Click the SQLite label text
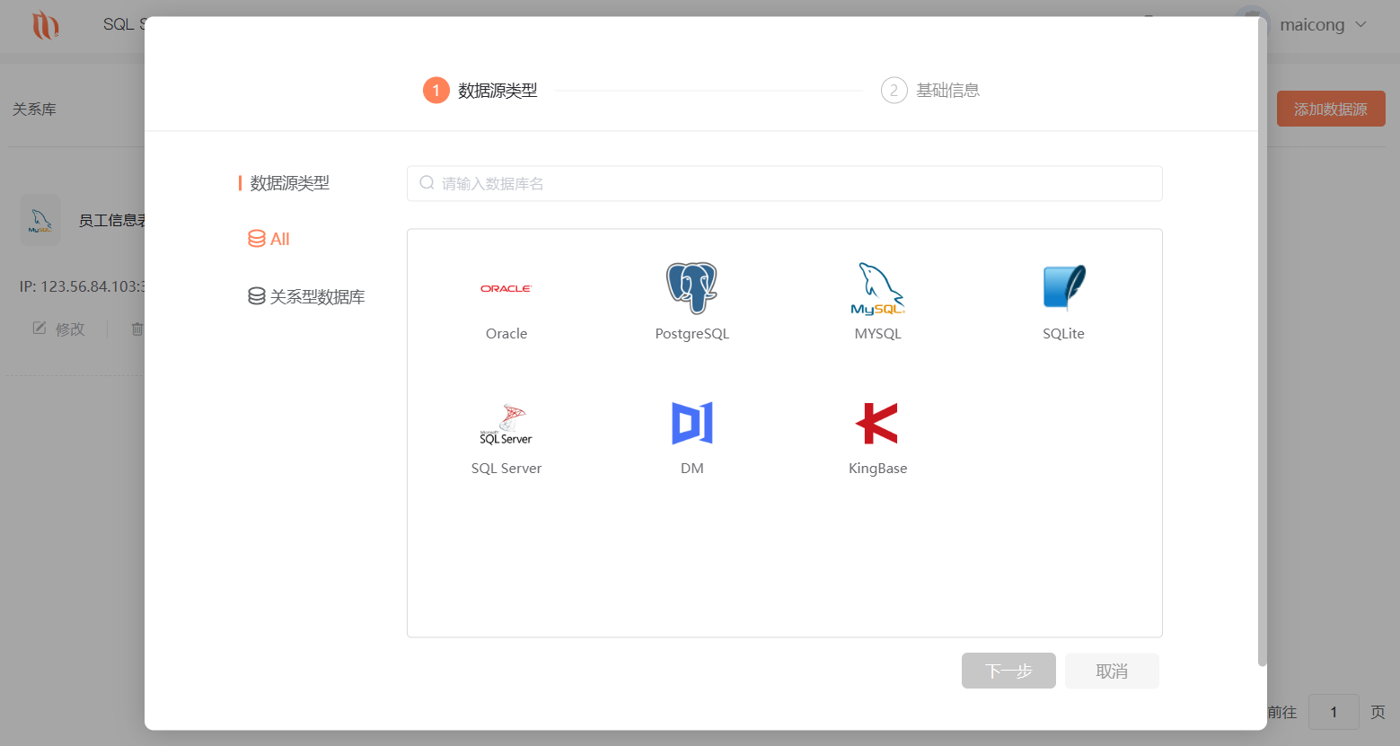1400x746 pixels. pos(1063,333)
